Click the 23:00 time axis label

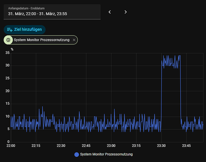111,146
